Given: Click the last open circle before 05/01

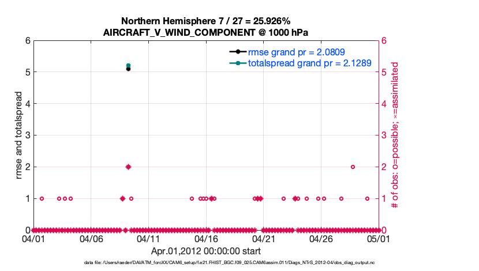Looking at the screenshot, I should pyautogui.click(x=367, y=198).
